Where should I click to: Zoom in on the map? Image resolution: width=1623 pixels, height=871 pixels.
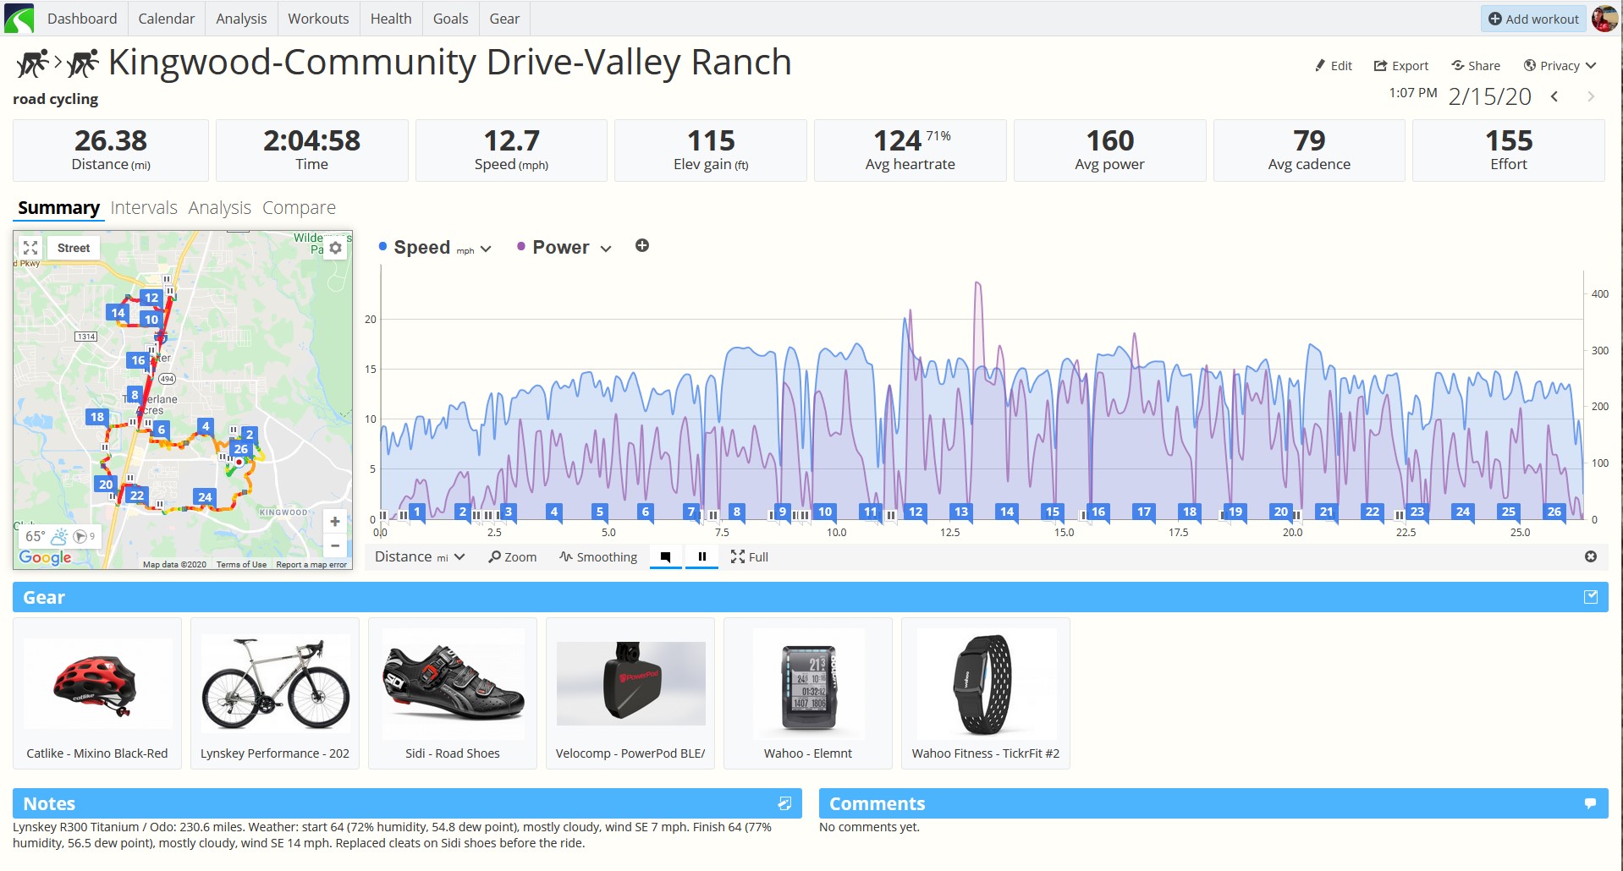pyautogui.click(x=335, y=522)
